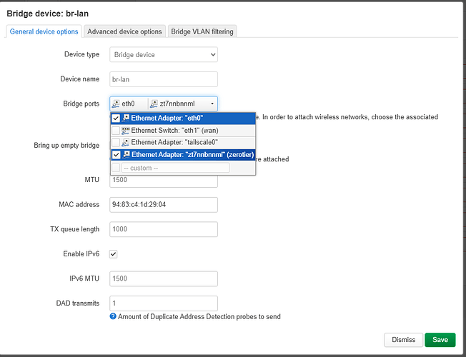Dismiss the bridge device dialog
The width and height of the screenshot is (466, 357).
tap(402, 340)
